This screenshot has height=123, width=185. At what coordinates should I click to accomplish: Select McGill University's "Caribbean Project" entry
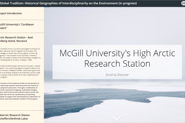[18, 26]
